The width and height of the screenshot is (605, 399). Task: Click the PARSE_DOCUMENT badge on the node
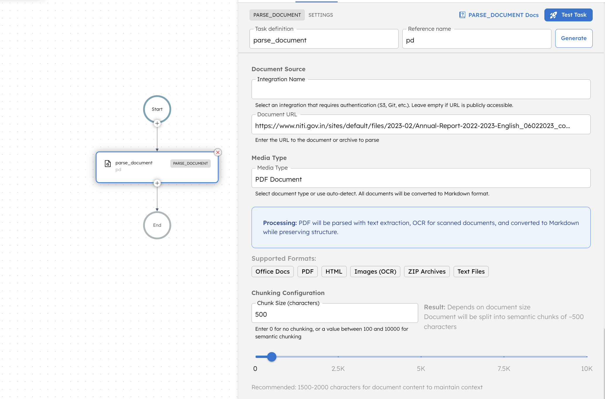click(190, 163)
